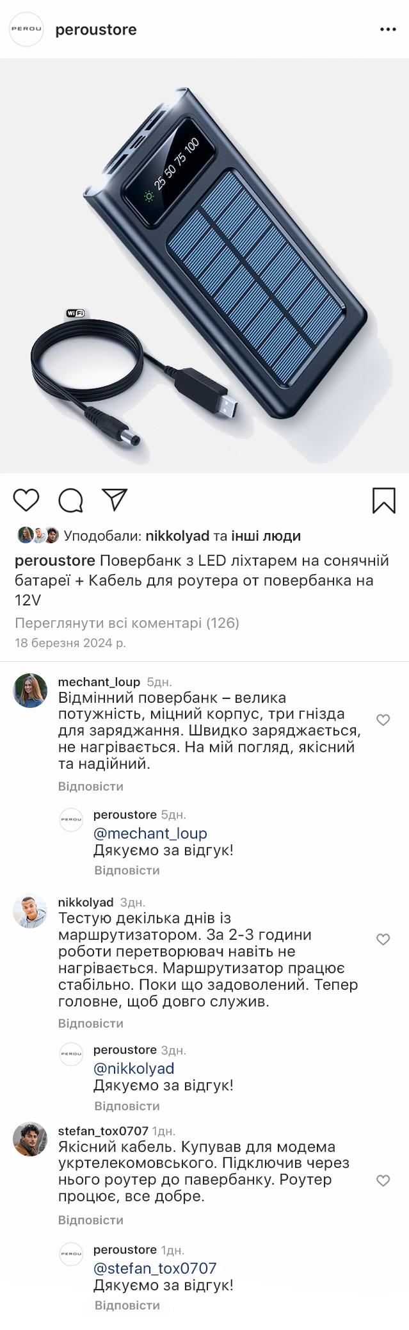This screenshot has width=409, height=1330.
Task: Open the peroustore username in the header
Action: click(96, 29)
